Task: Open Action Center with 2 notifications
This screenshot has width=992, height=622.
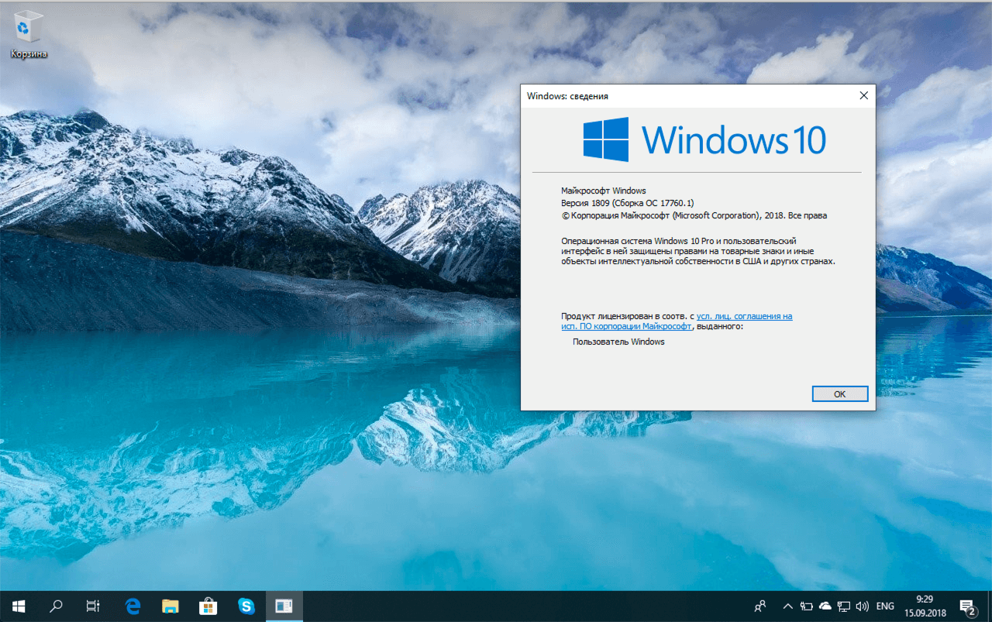Action: tap(968, 606)
